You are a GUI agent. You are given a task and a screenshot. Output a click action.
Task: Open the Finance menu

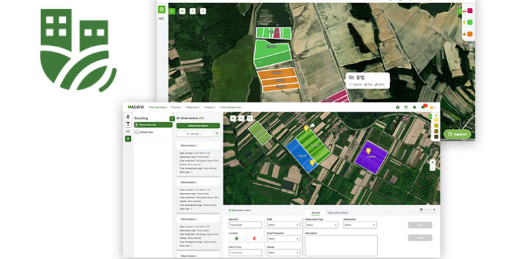coord(176,107)
